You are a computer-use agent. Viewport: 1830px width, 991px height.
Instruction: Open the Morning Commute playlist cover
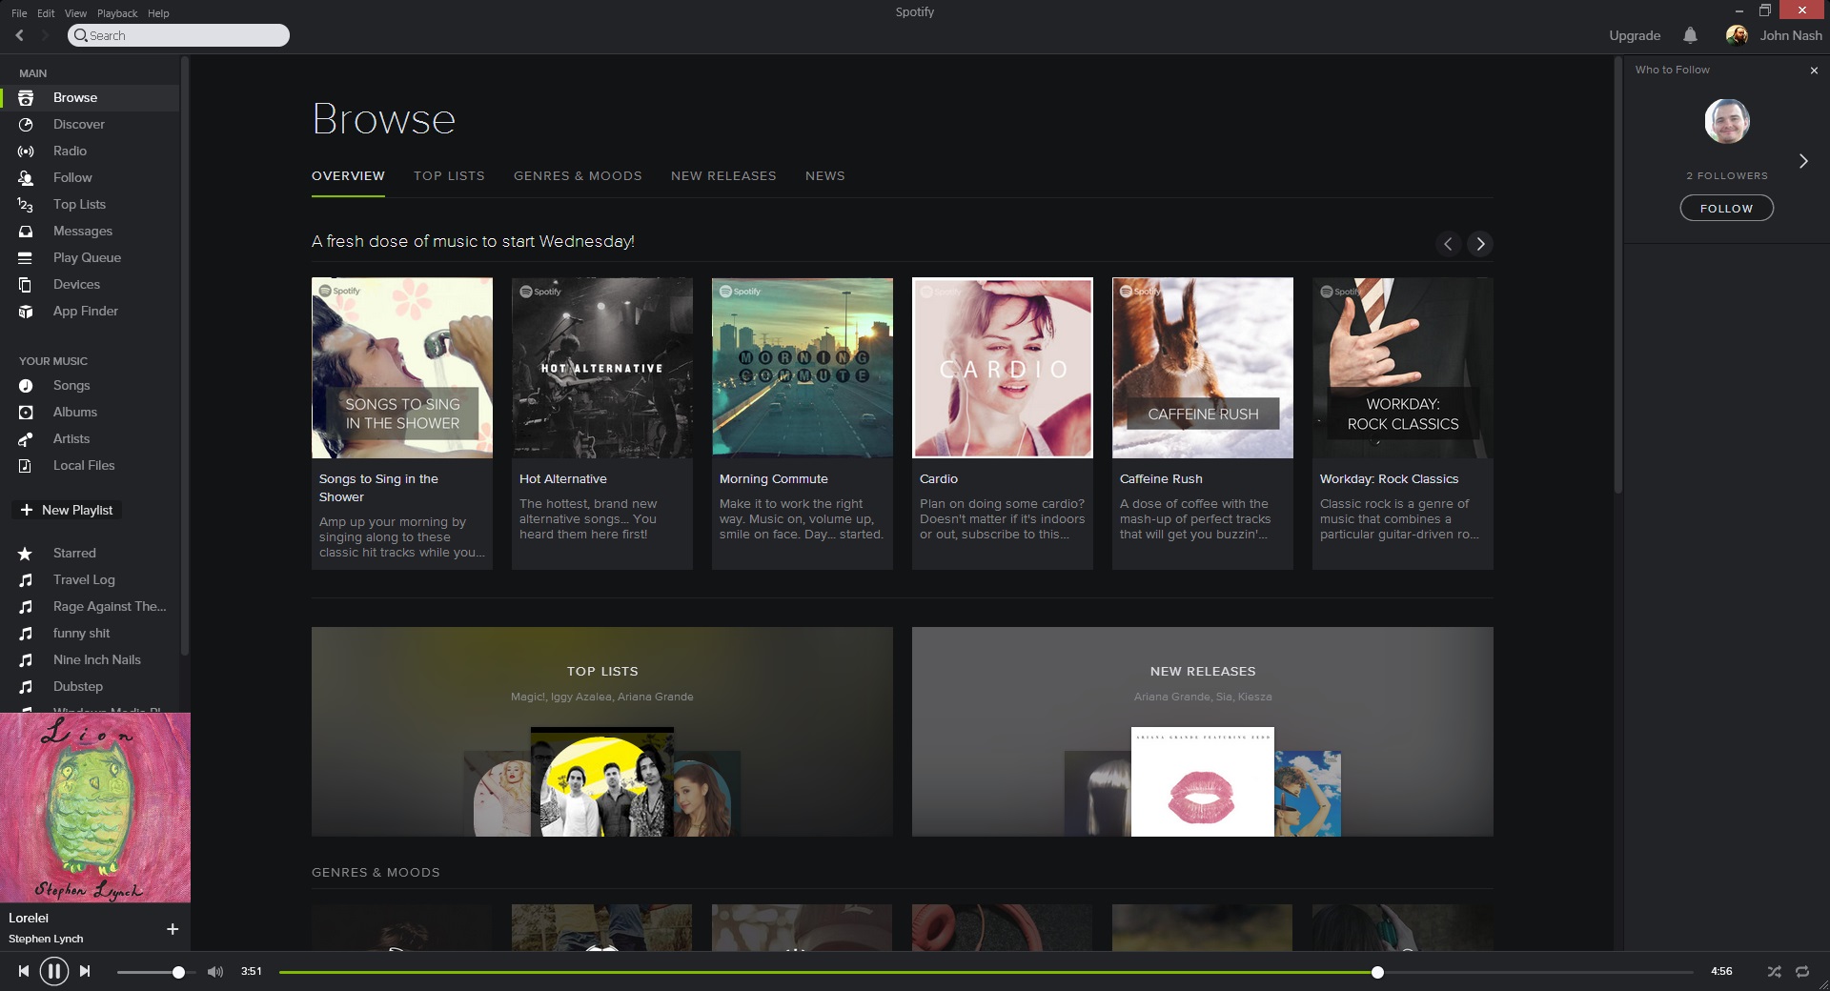point(803,368)
